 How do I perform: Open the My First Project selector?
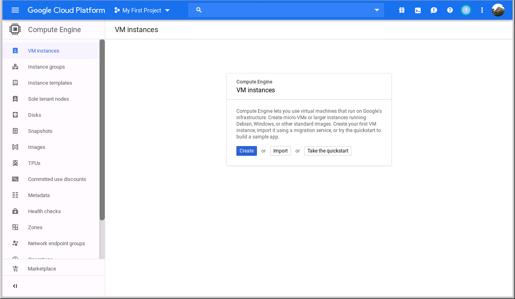click(142, 10)
